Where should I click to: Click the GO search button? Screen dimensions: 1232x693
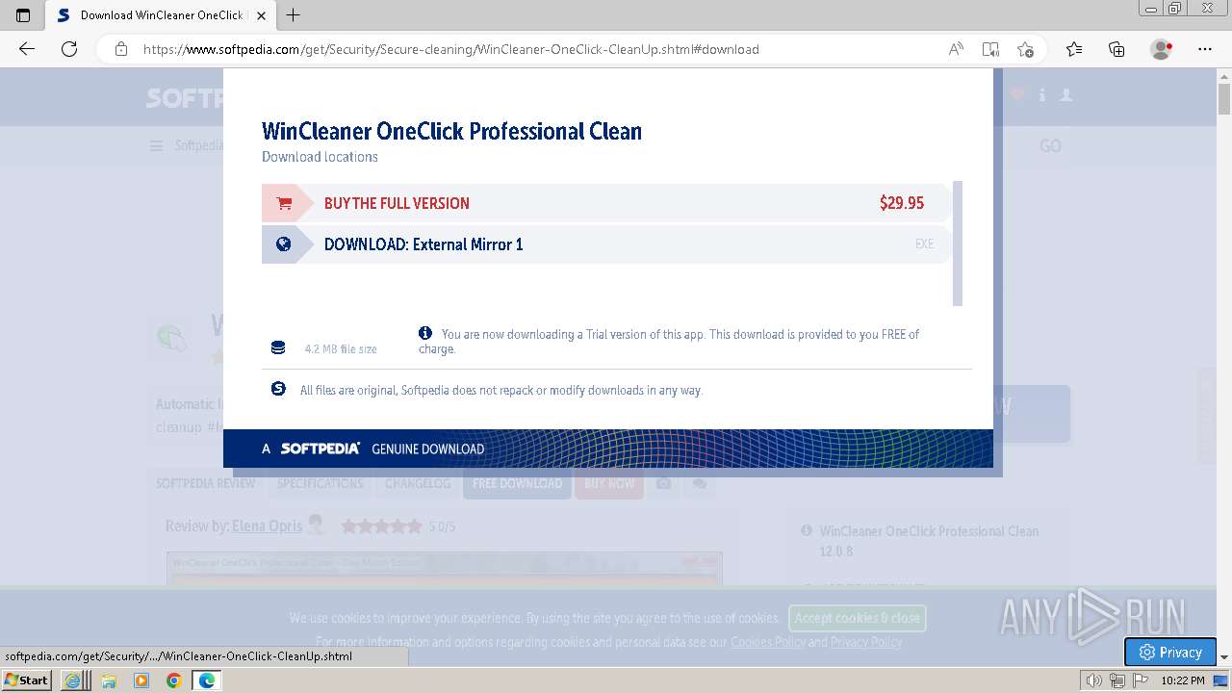pos(1050,146)
